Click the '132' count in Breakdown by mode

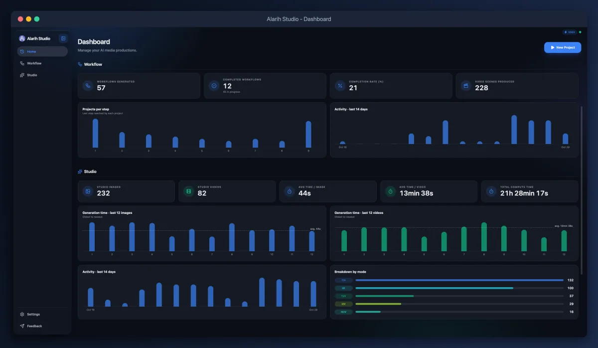click(571, 280)
